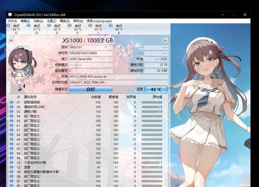Click the power-on count value 27 次
Viewport: 259px width, 187px height.
coord(156,65)
